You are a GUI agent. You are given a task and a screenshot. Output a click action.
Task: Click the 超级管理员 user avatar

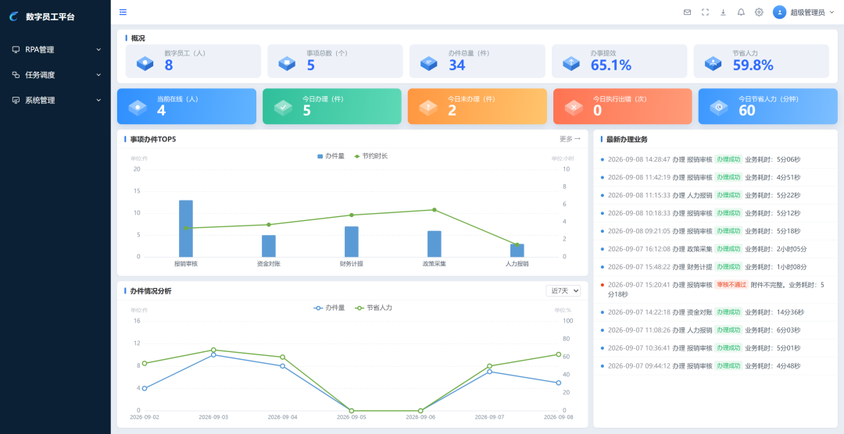[x=779, y=12]
